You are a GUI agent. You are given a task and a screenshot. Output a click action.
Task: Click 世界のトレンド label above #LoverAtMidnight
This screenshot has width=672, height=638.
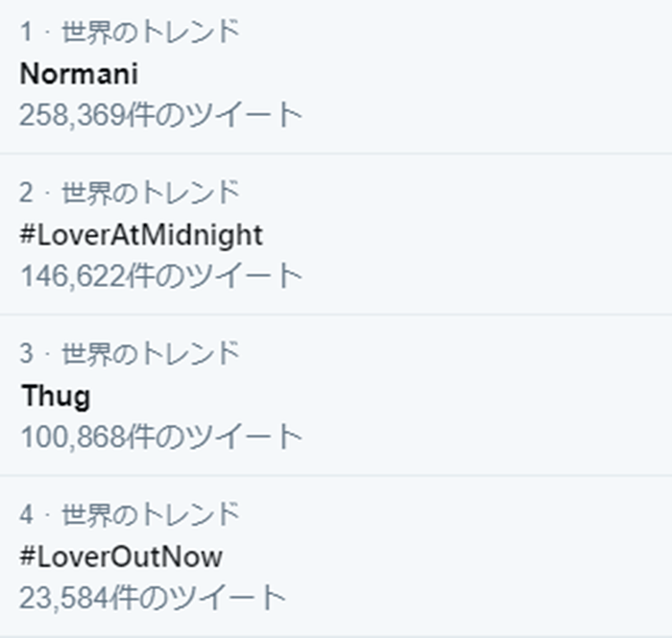click(x=151, y=193)
